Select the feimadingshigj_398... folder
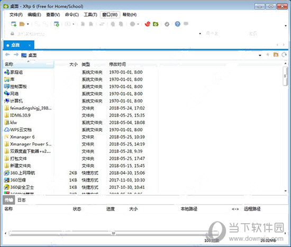The height and width of the screenshot is (247, 291). click(28, 108)
